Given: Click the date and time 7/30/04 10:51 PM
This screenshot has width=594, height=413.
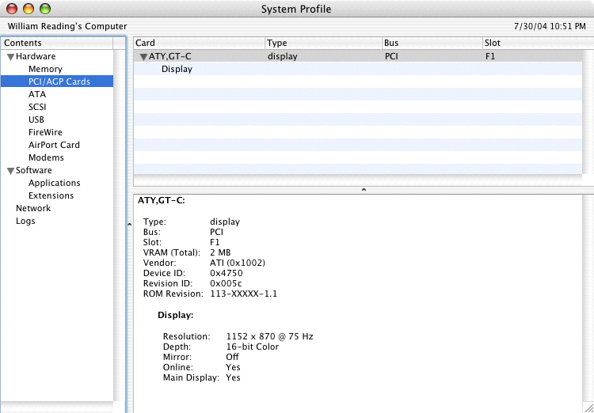Looking at the screenshot, I should tap(550, 26).
